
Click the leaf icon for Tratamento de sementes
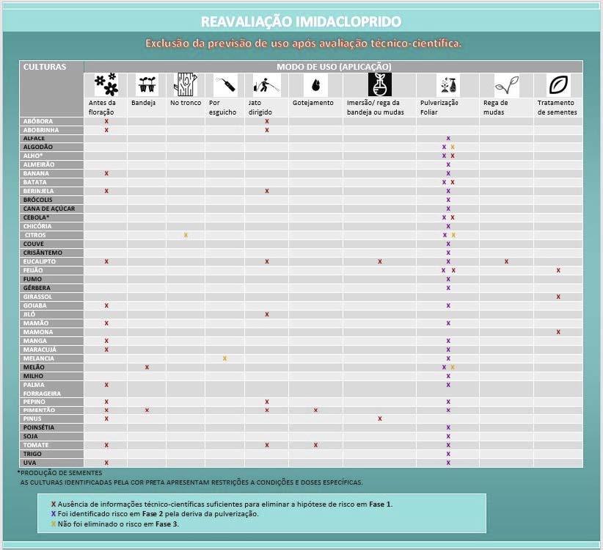(x=558, y=85)
